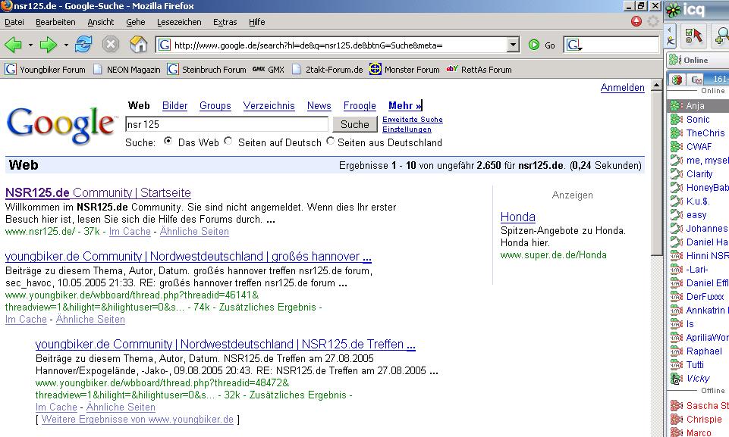Open the NEON Magazin bookmark
Screen dimensions: 729x437
click(x=127, y=70)
